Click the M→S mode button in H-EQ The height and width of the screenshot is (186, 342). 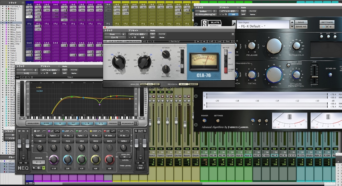pos(39,162)
